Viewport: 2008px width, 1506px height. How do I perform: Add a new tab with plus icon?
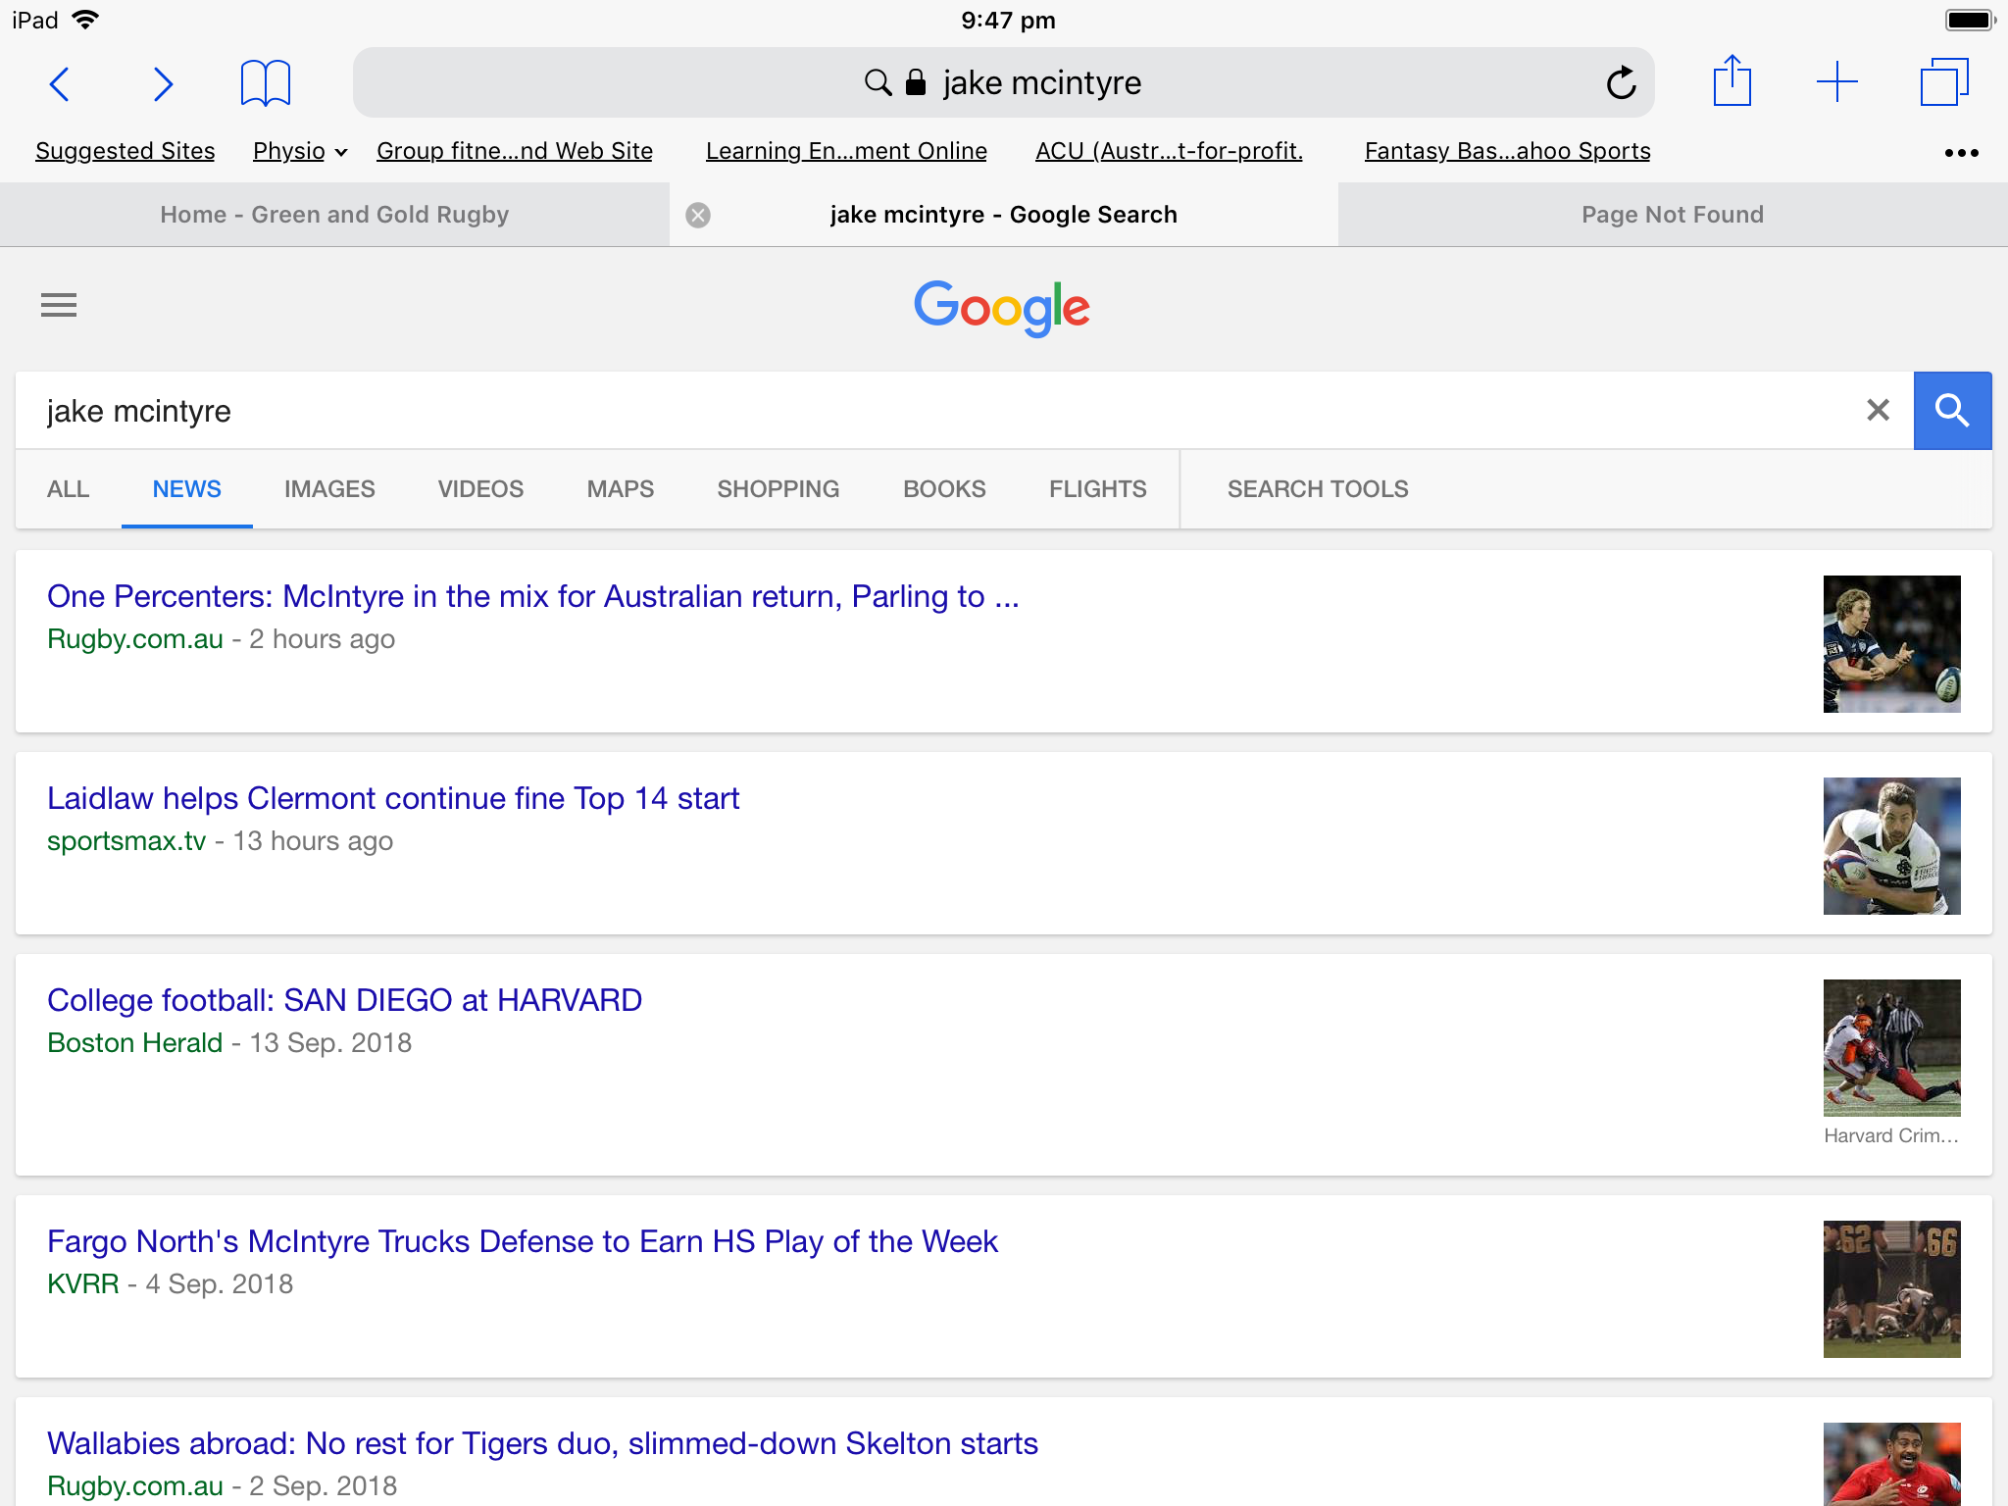tap(1836, 81)
